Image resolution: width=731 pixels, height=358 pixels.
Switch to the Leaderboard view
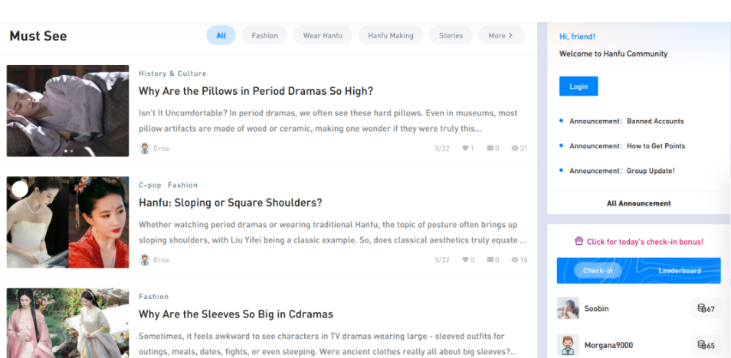click(680, 271)
